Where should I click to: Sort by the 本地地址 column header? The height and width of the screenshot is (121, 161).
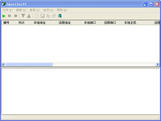click(44, 22)
